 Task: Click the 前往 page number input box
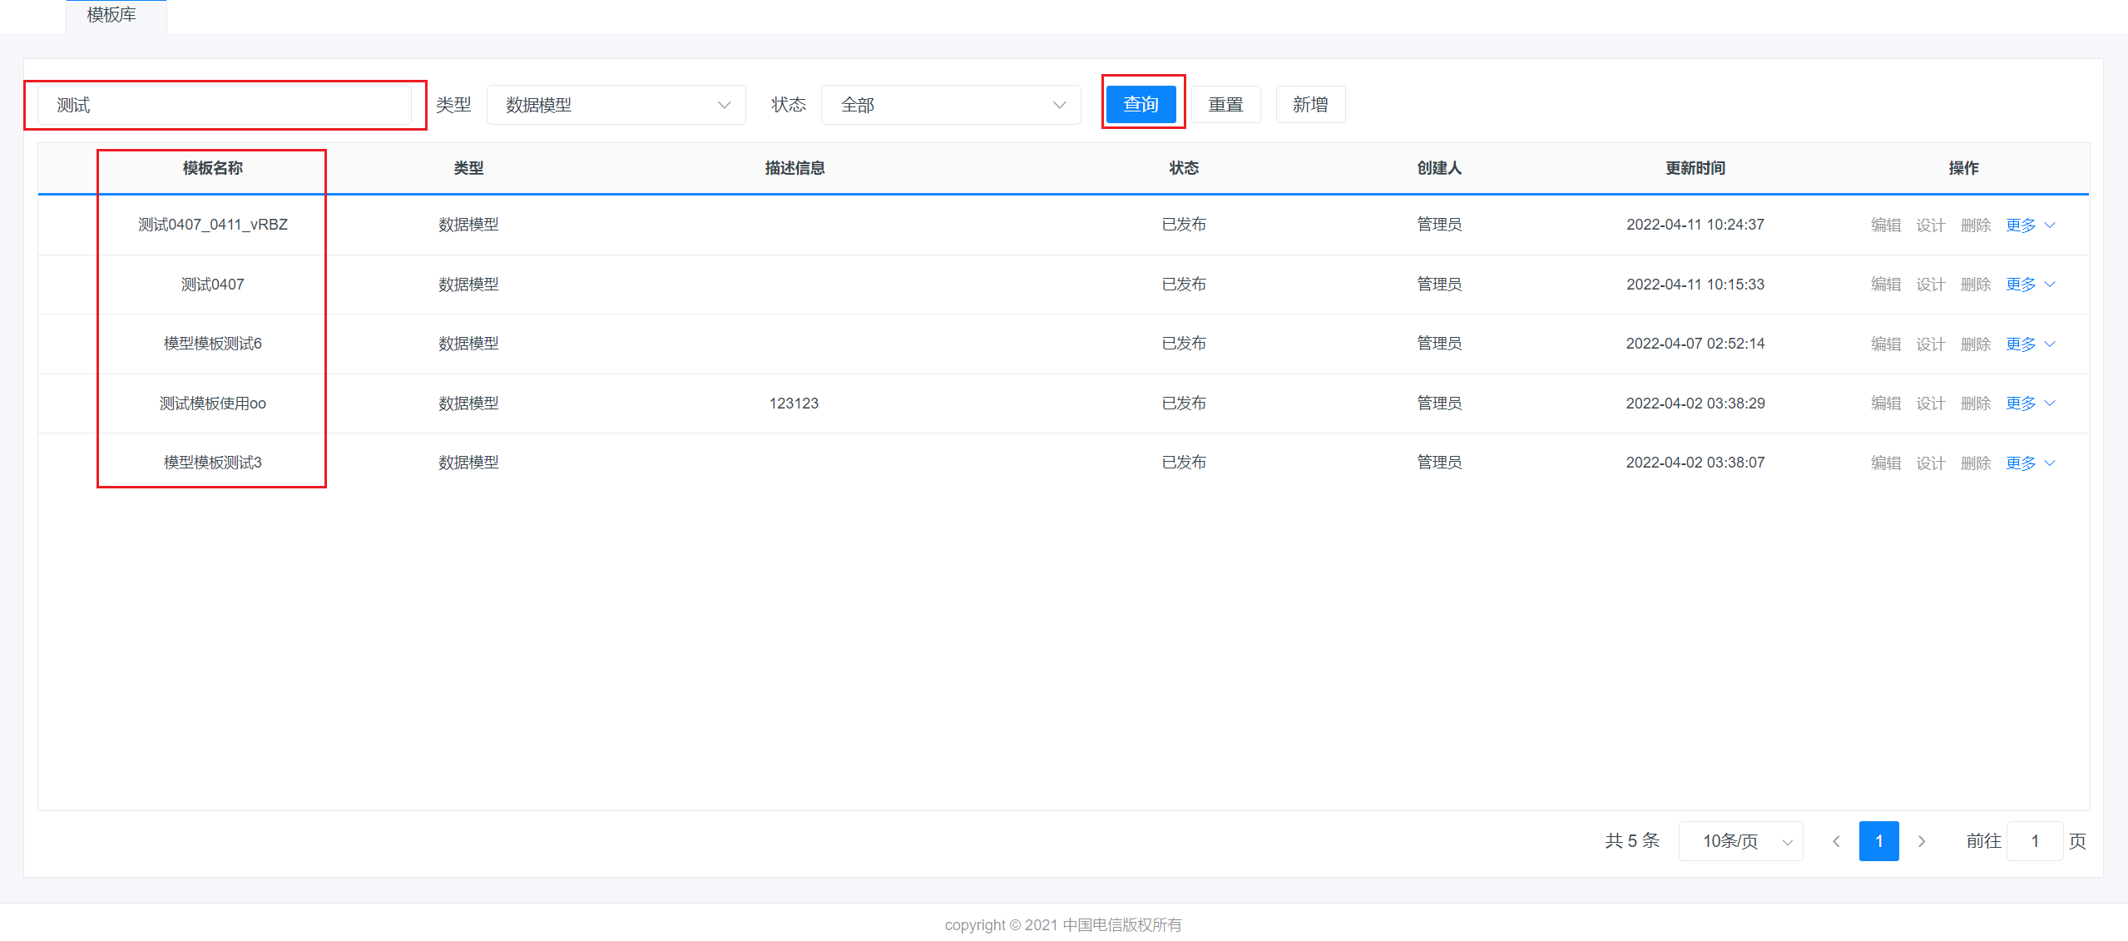pyautogui.click(x=2034, y=841)
